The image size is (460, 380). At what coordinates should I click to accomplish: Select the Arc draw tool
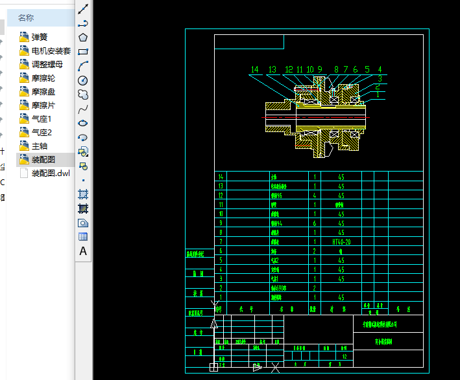83,66
